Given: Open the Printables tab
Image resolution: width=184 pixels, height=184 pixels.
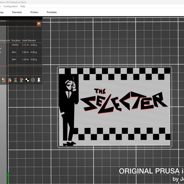Looking at the screenshot, I should click(52, 12).
